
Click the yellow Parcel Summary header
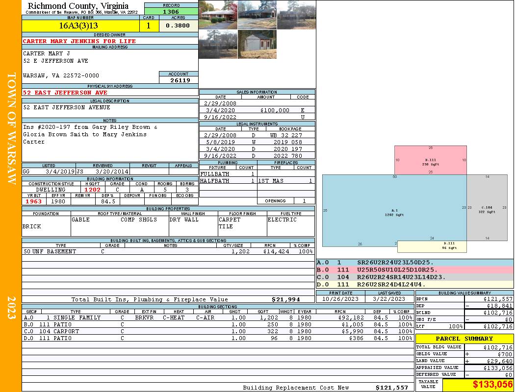tap(464, 339)
